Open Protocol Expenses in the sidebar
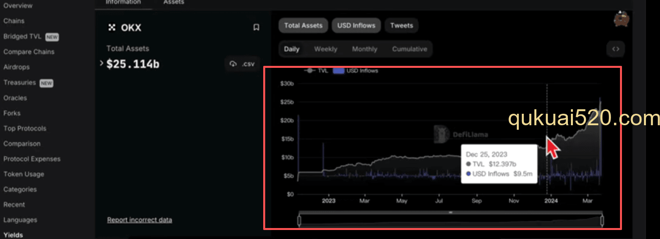This screenshot has width=660, height=239. (x=32, y=159)
